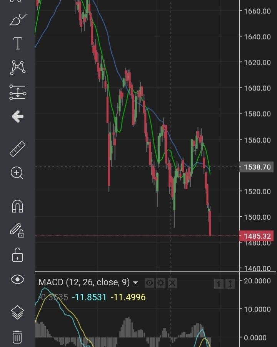Choose the XABCD pattern tool
The width and height of the screenshot is (277, 347).
(x=17, y=67)
